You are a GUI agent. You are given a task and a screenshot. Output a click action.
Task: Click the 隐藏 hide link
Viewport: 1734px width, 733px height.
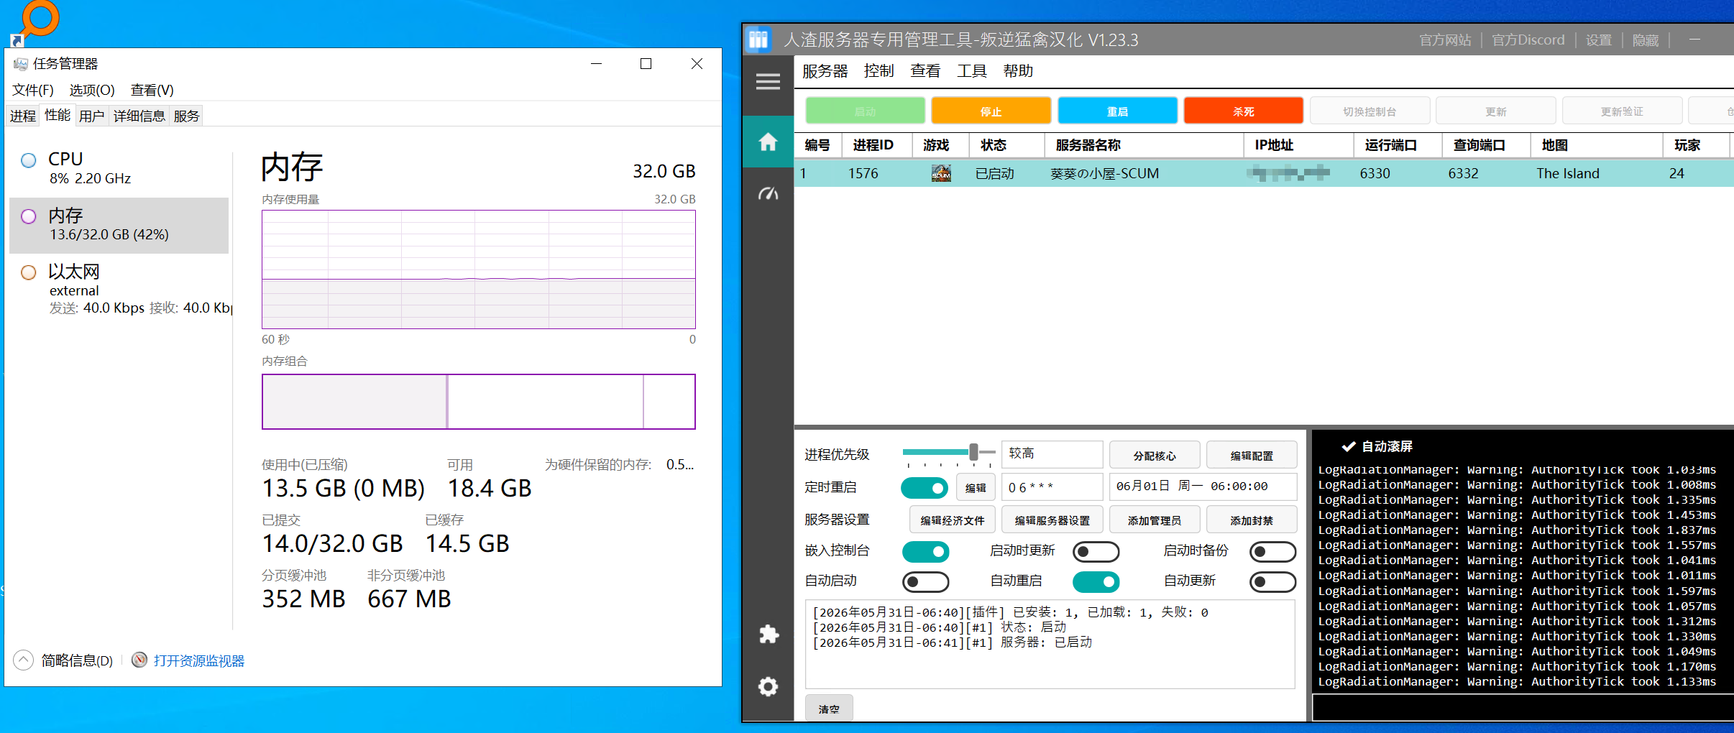(1646, 40)
